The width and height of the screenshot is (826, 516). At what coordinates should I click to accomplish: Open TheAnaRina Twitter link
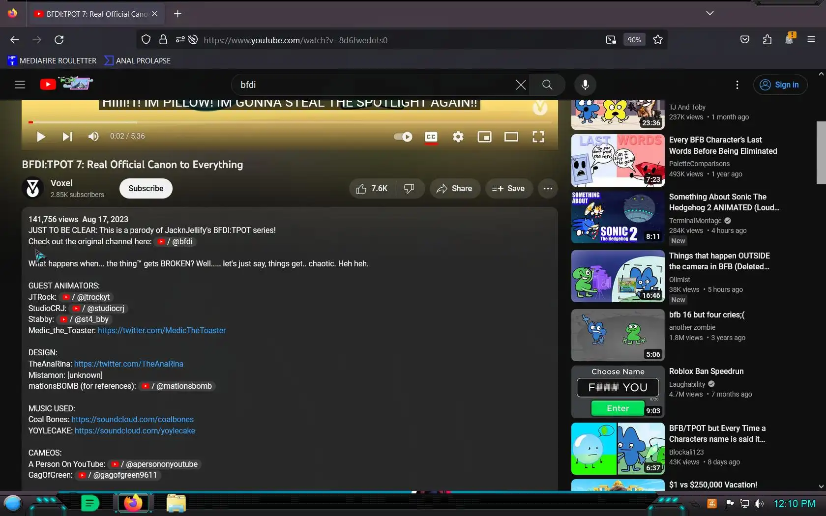point(129,364)
